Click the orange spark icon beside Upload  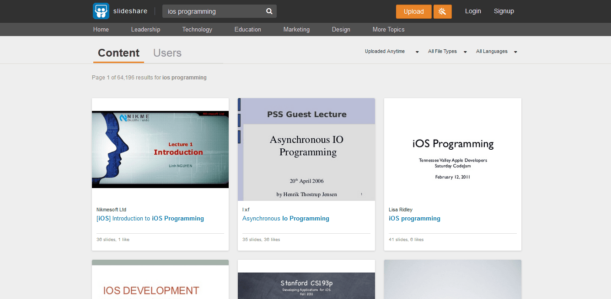442,11
